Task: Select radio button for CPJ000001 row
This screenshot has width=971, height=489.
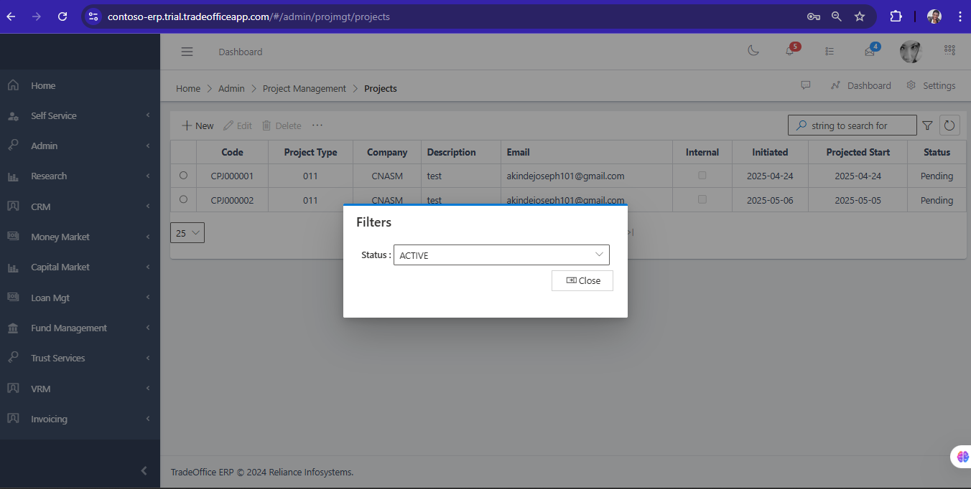Action: (183, 175)
